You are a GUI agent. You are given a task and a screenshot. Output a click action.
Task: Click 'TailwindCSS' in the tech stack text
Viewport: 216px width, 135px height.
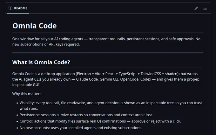tap(151, 74)
